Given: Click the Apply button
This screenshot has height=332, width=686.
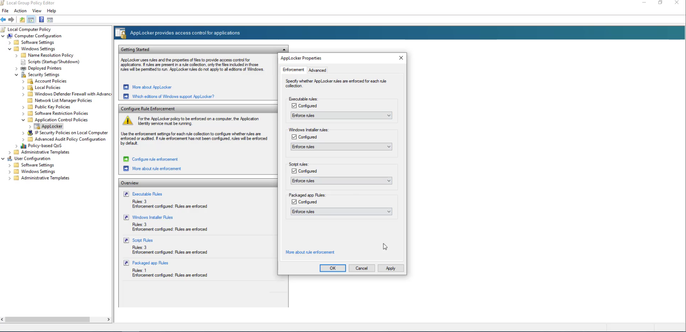Looking at the screenshot, I should pos(391,268).
